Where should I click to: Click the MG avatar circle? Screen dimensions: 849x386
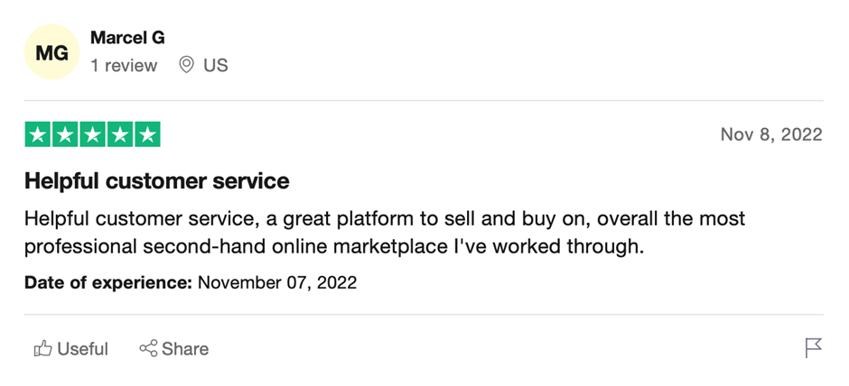tap(52, 52)
